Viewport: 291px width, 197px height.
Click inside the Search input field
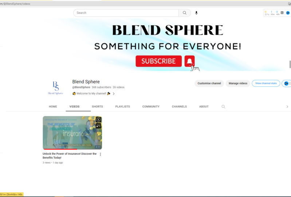126,13
